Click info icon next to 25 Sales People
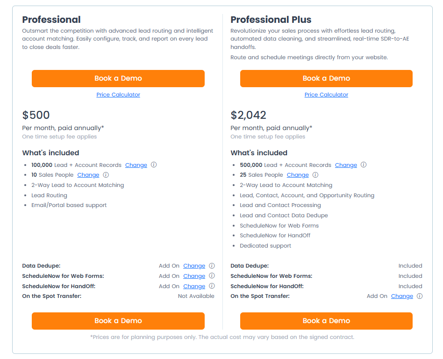This screenshot has width=443, height=359. coord(315,175)
